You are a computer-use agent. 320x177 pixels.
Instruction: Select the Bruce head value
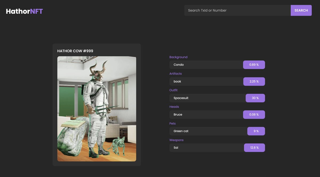(x=178, y=115)
